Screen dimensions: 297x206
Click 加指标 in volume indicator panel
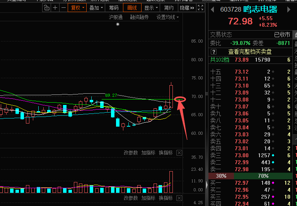coord(148,153)
